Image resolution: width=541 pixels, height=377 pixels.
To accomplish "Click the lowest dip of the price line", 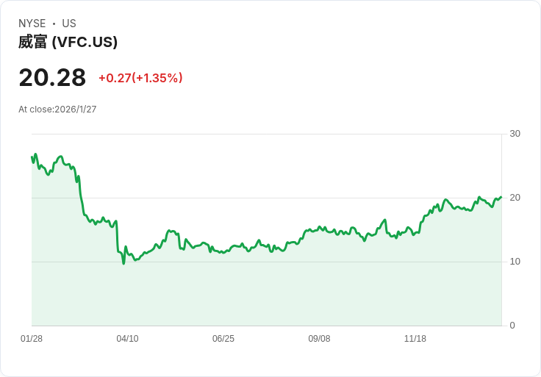I will coord(123,263).
